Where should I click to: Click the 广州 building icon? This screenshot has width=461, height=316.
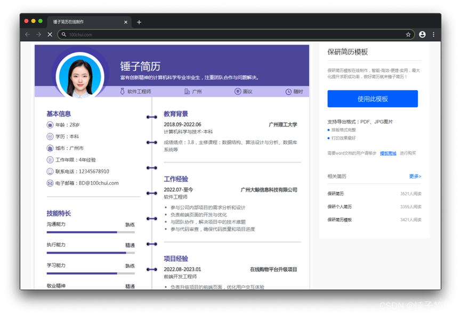(x=187, y=92)
